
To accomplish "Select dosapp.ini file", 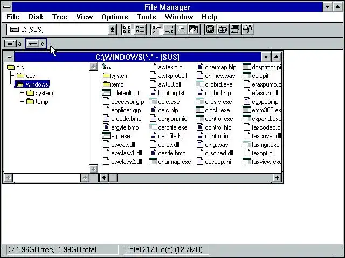I will tap(214, 162).
